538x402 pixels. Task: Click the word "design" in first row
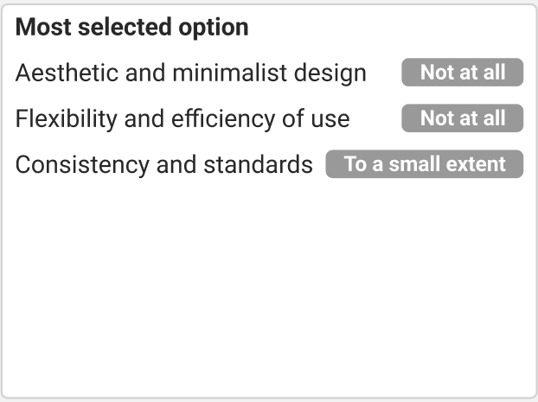pos(335,73)
